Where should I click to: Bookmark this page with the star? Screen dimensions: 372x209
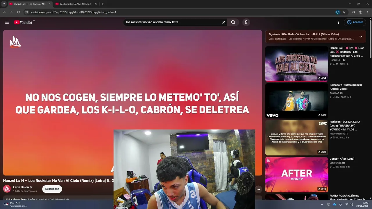click(x=344, y=12)
